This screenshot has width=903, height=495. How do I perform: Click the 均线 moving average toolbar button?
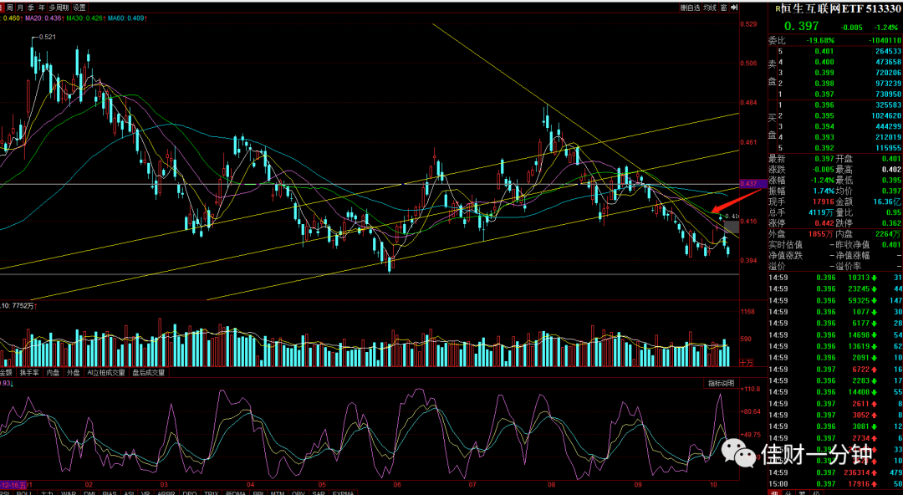point(710,8)
